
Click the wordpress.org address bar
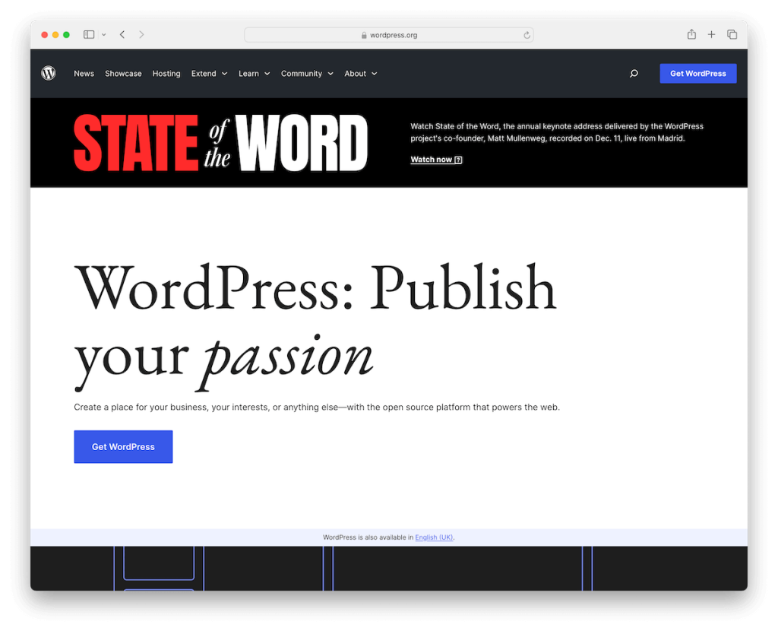(x=388, y=35)
